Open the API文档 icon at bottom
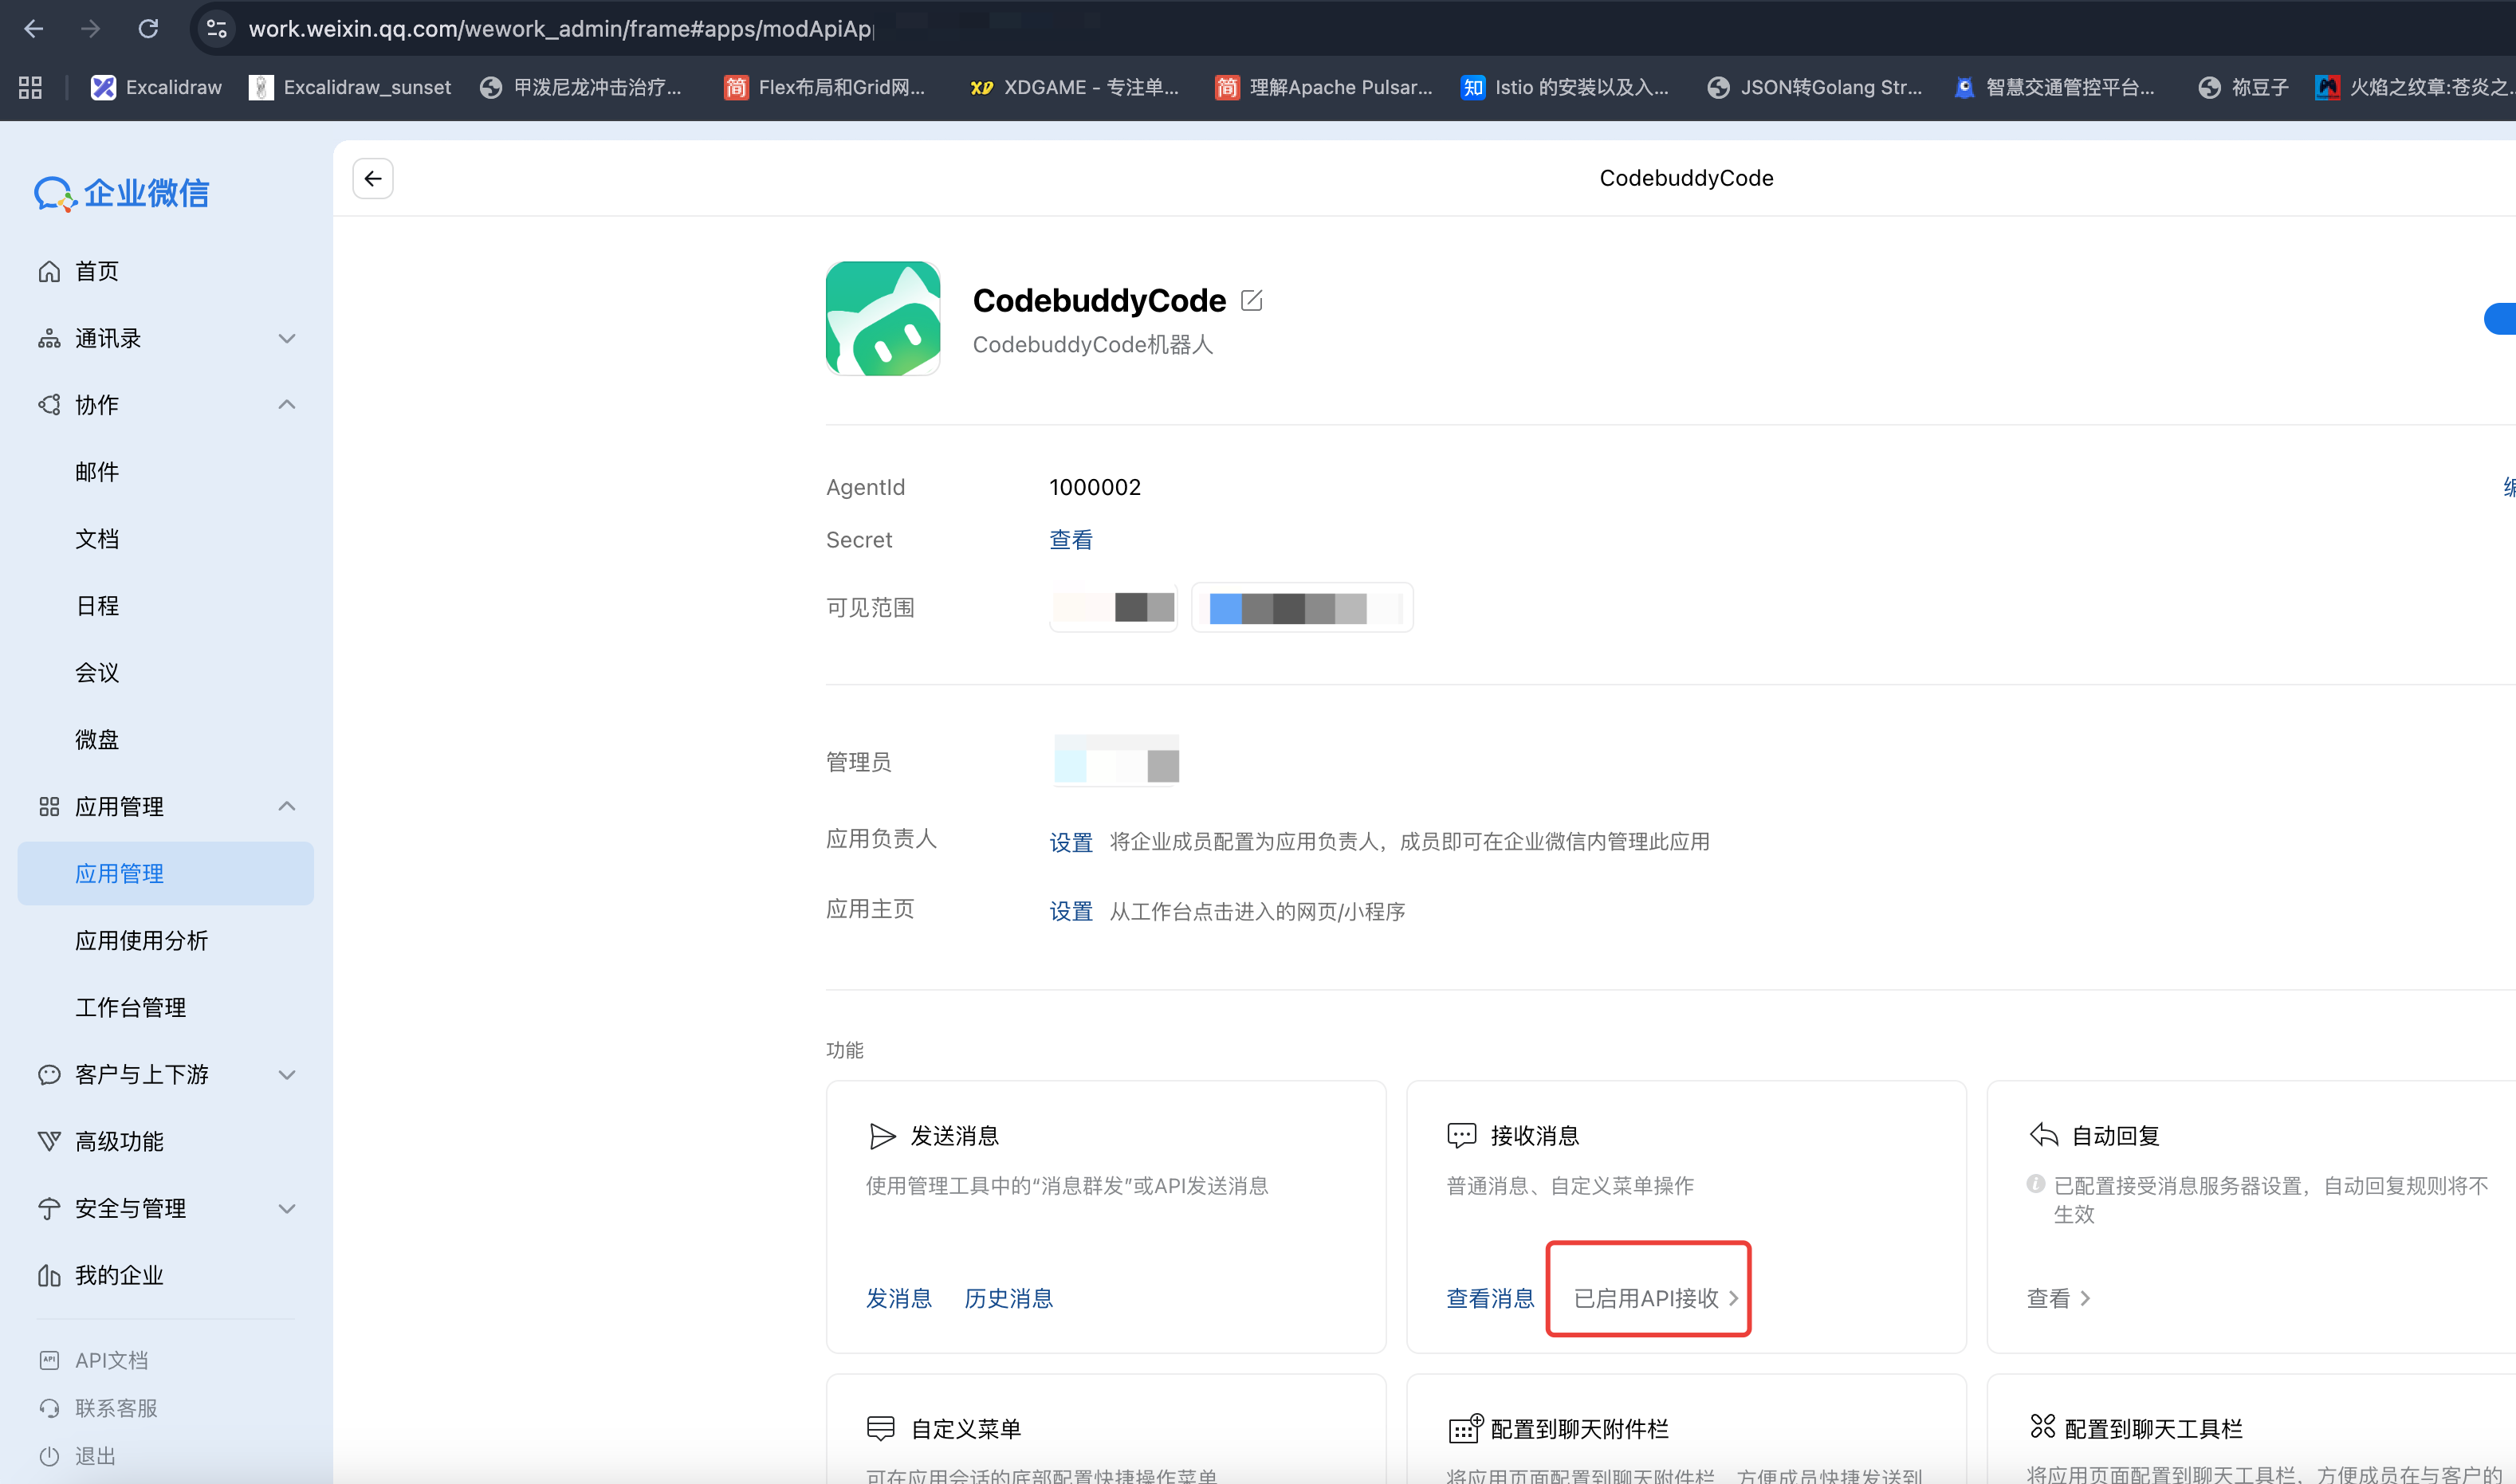The width and height of the screenshot is (2516, 1484). tap(49, 1359)
